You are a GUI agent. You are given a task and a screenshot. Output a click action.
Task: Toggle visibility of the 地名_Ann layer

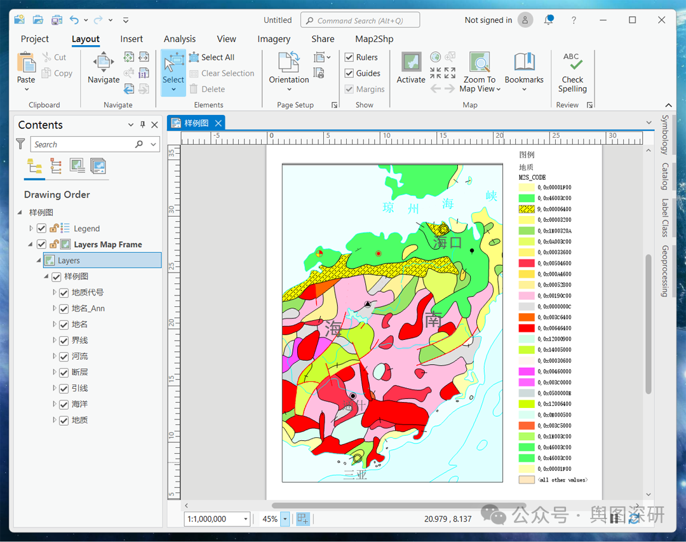tap(64, 309)
